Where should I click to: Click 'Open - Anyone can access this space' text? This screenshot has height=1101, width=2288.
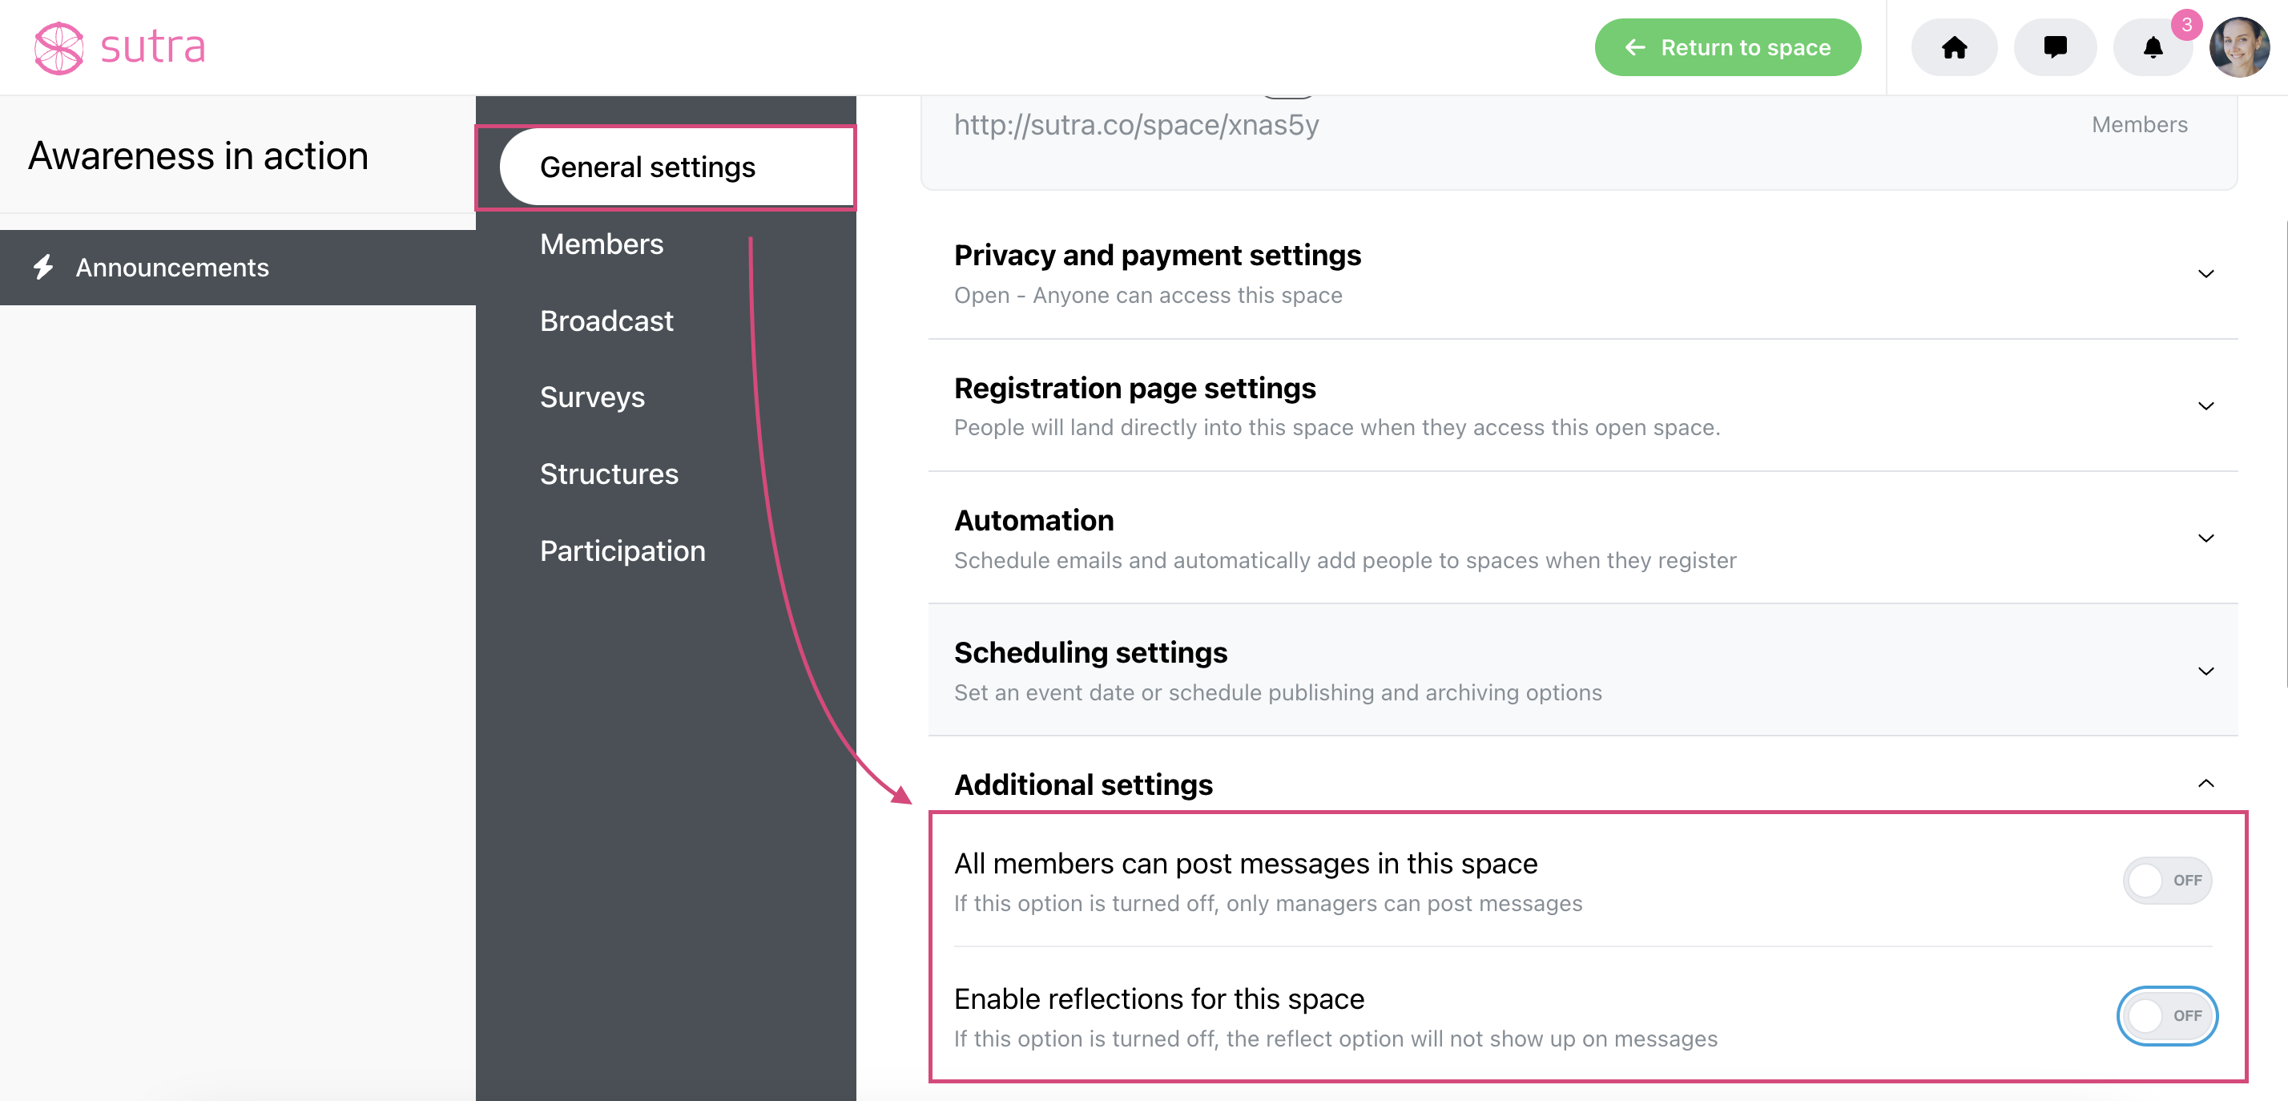tap(1149, 295)
